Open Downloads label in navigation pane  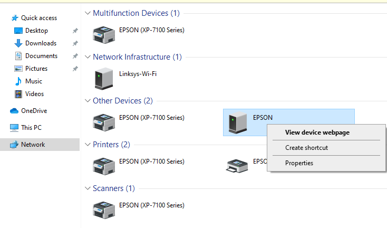click(41, 43)
